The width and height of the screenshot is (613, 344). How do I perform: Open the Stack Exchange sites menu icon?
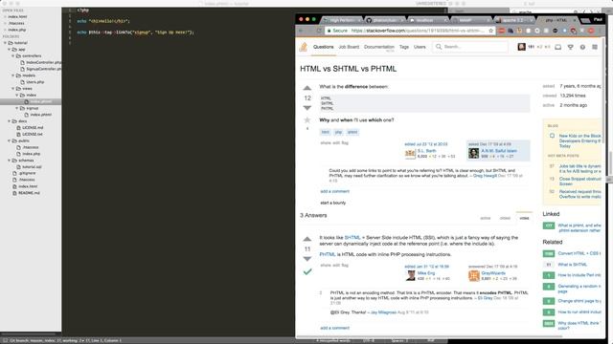[x=595, y=47]
